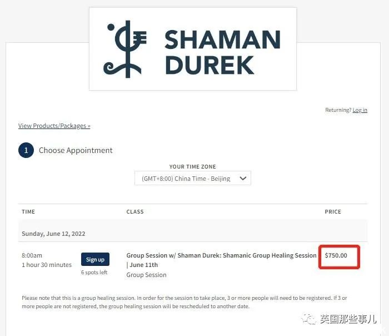Open View Products/Packages link
Screen dimensions: 389x336
coord(54,126)
